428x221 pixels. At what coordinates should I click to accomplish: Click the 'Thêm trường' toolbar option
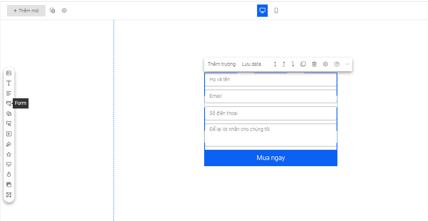pos(221,64)
